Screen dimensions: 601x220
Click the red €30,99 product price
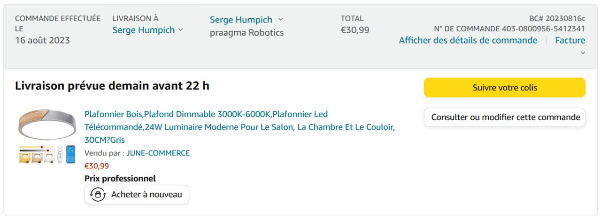[97, 166]
